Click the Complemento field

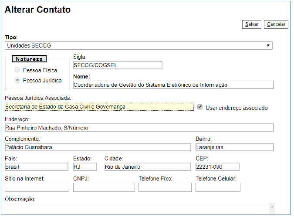click(98, 147)
